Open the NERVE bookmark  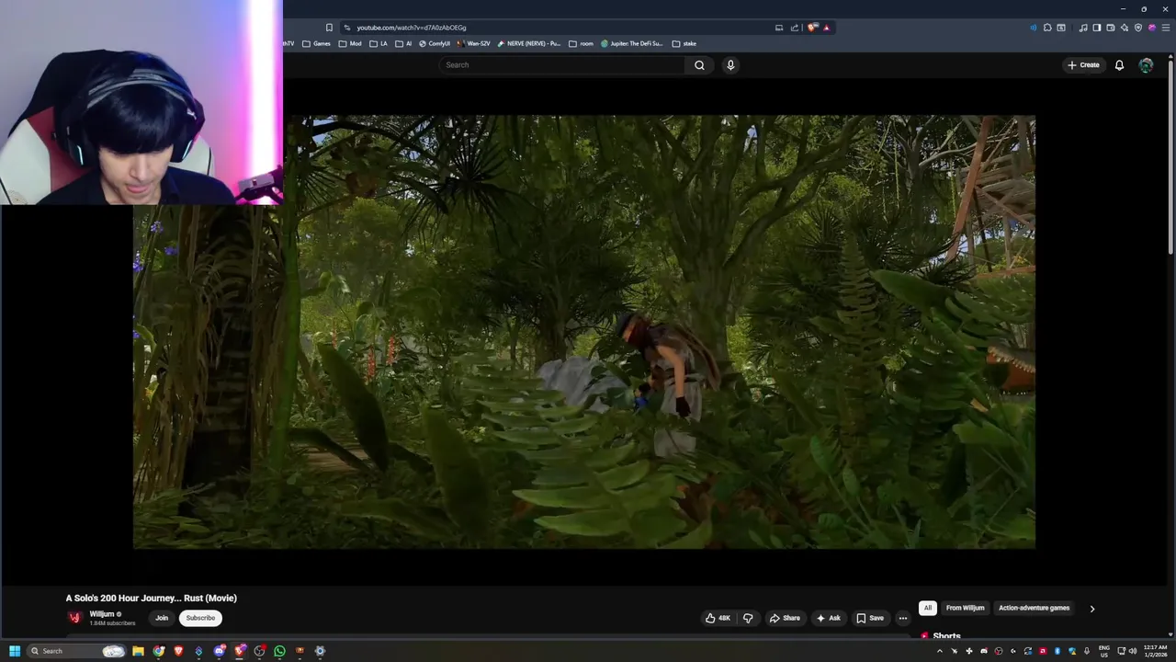[529, 43]
